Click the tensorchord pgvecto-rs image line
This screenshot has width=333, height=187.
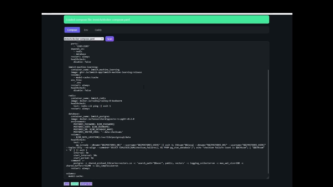pyautogui.click(x=103, y=119)
